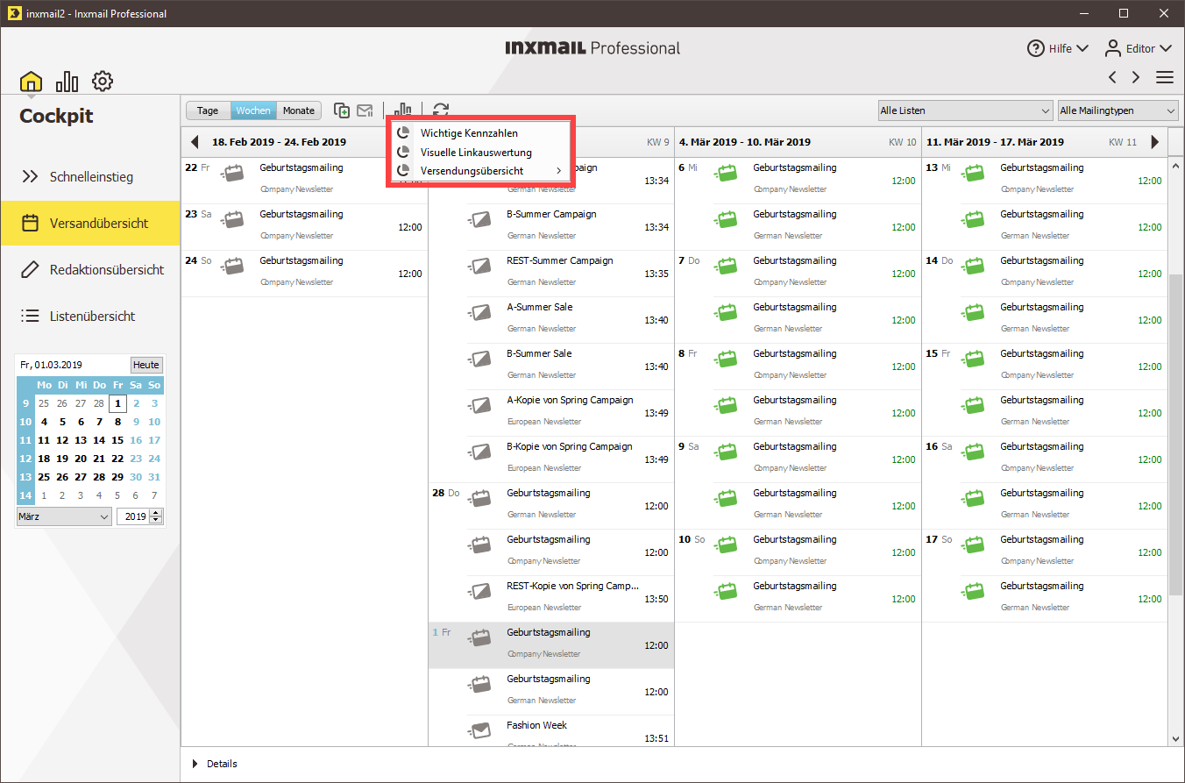Click the Hilfe question mark icon
Image resolution: width=1185 pixels, height=783 pixels.
tap(1036, 48)
